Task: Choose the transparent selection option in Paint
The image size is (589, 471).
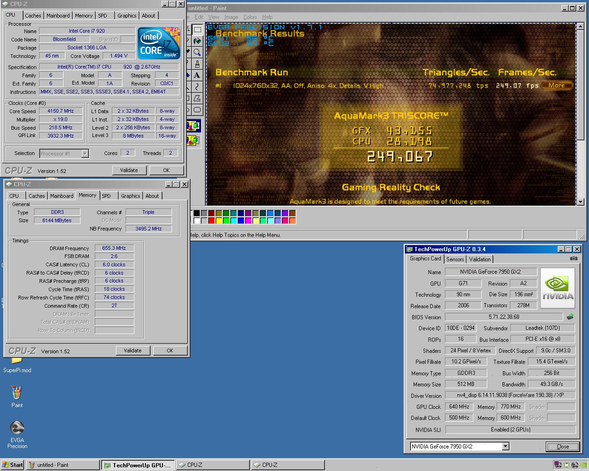Action: click(193, 140)
